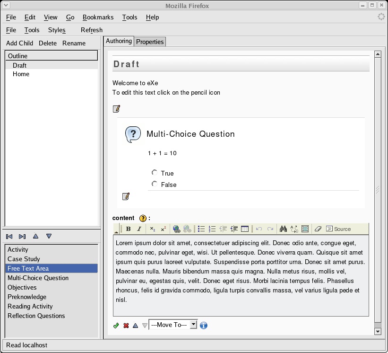Screen dimensions: 388x353
Task: Move the outline node up
Action: pos(35,236)
